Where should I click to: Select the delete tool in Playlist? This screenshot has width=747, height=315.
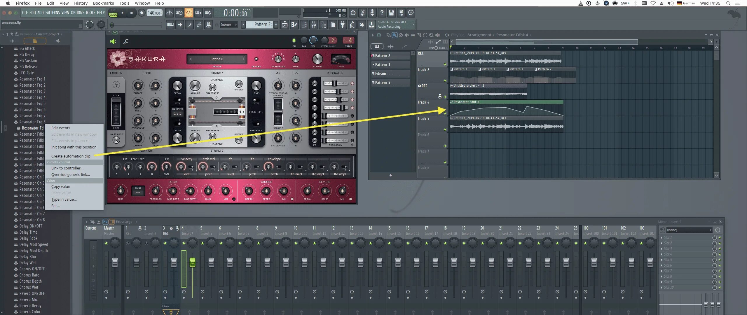[401, 35]
